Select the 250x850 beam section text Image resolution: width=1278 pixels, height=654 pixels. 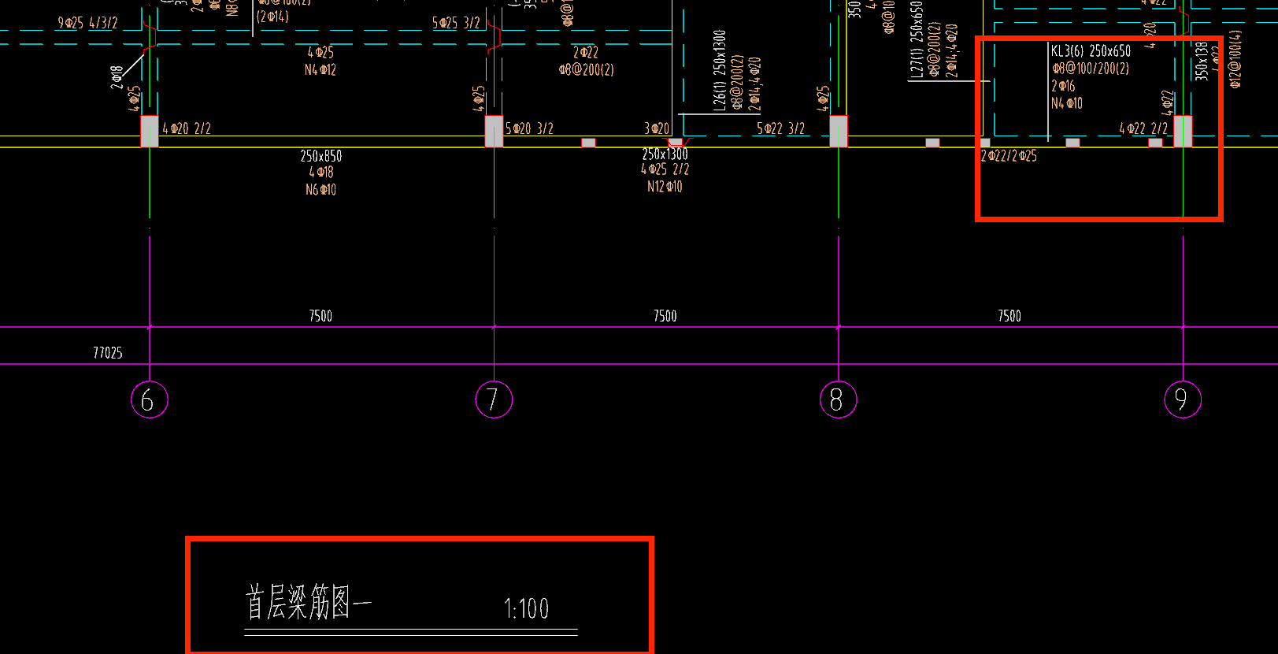point(320,156)
